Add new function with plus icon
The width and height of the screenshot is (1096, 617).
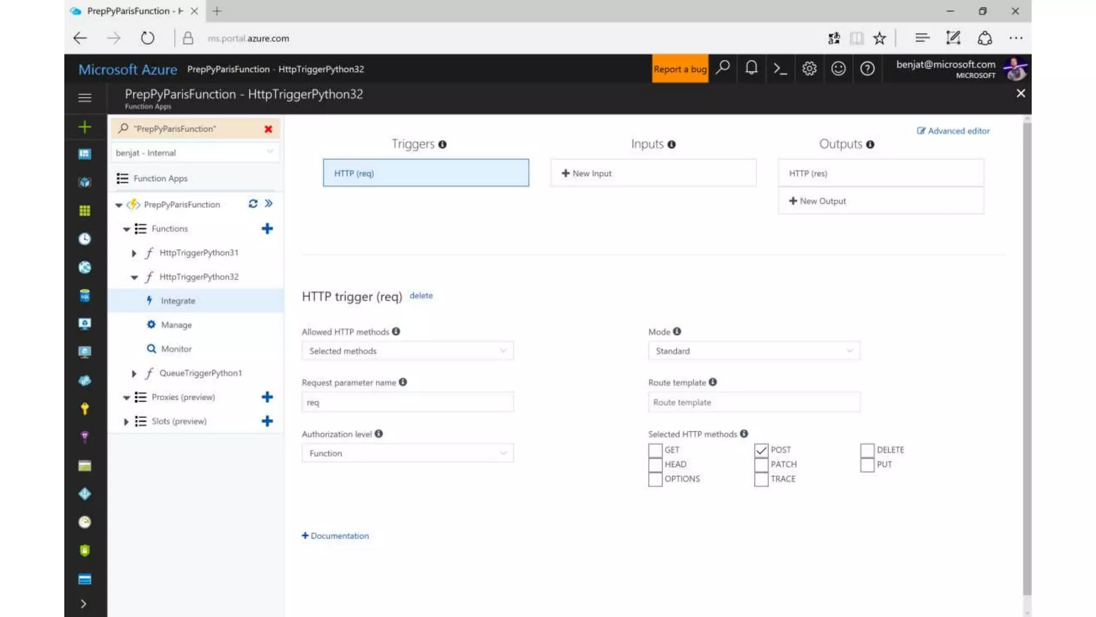(267, 229)
